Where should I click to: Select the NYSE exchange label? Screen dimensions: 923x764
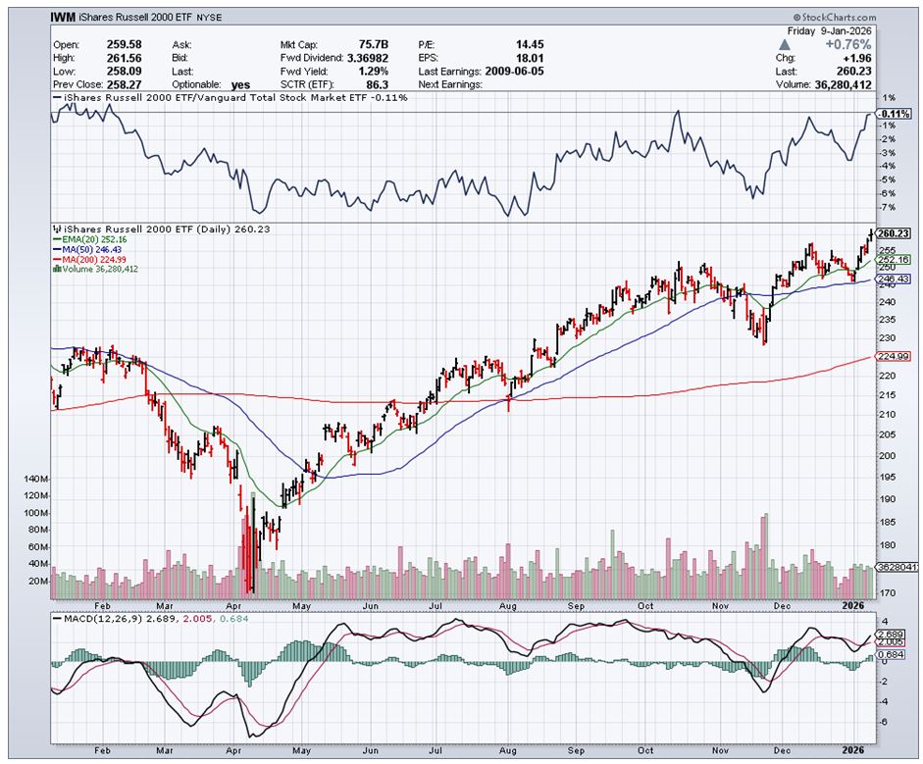(208, 17)
